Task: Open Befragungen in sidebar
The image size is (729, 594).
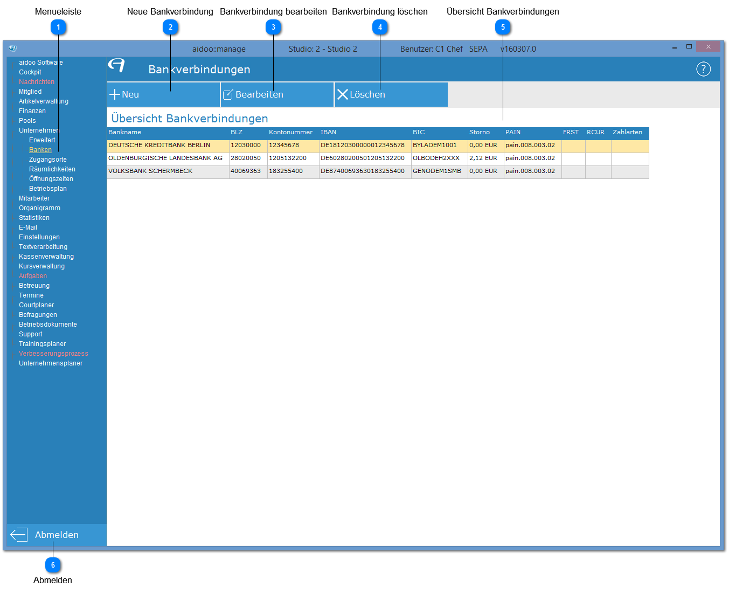Action: pyautogui.click(x=38, y=315)
